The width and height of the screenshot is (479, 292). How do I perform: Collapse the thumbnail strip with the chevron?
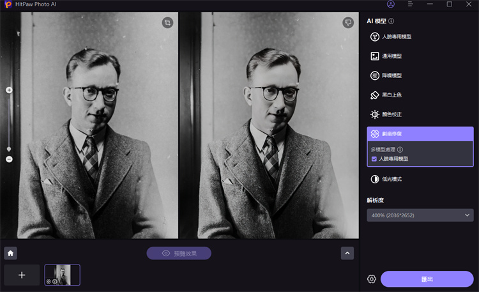[347, 253]
